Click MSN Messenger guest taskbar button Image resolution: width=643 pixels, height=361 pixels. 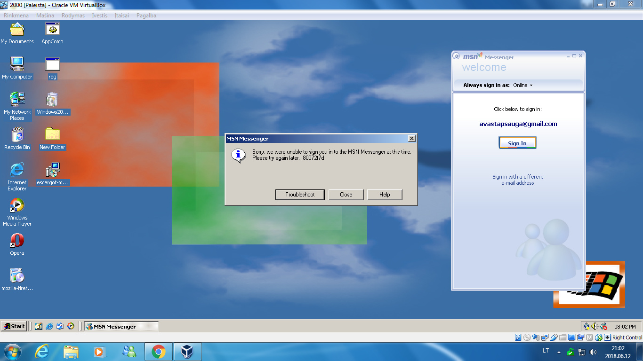(121, 326)
